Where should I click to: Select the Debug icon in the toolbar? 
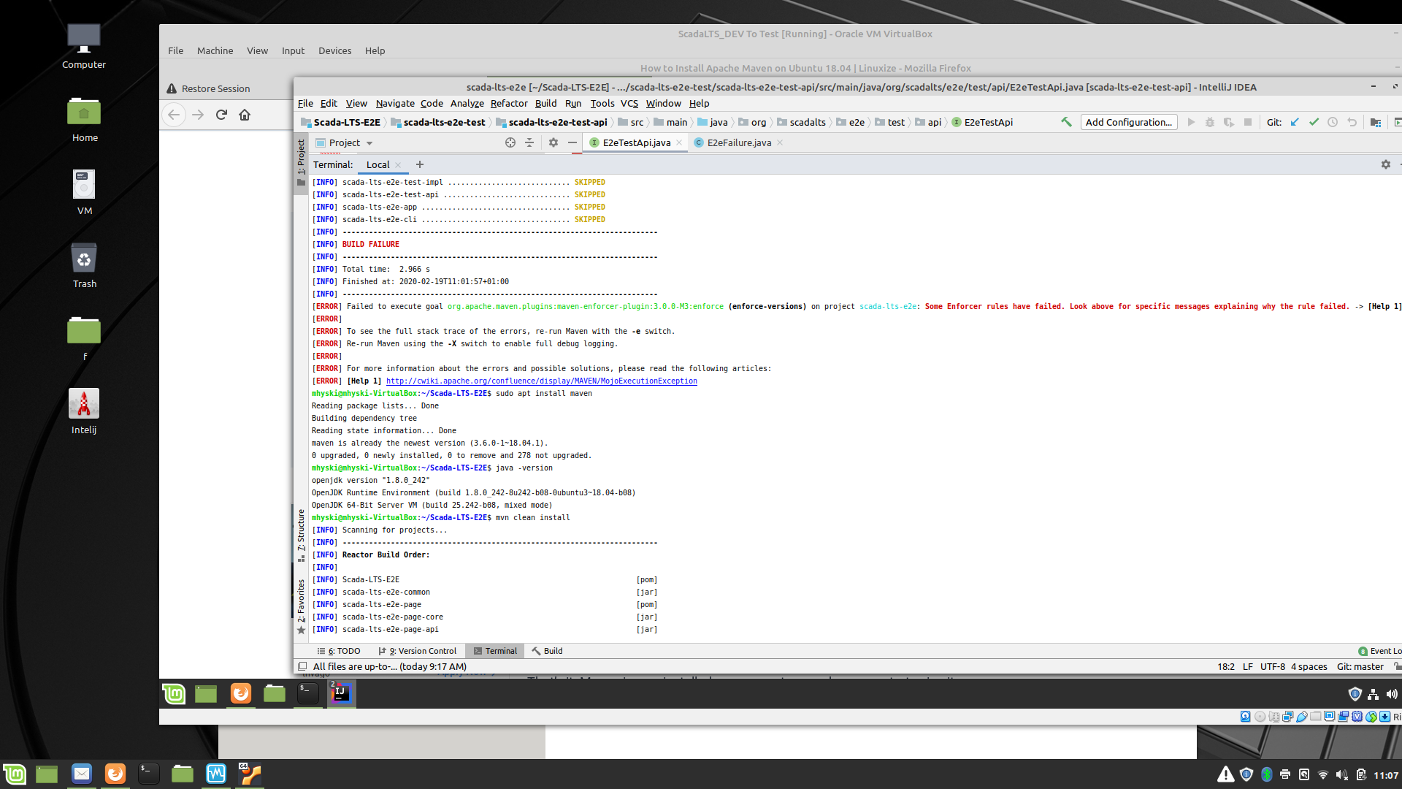tap(1210, 122)
